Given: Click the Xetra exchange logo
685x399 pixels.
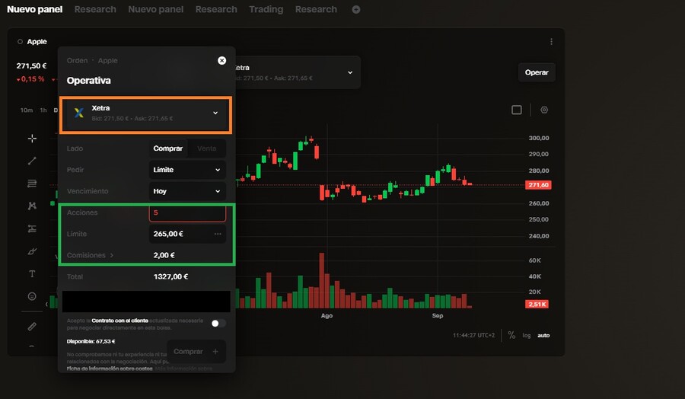Looking at the screenshot, I should point(78,113).
